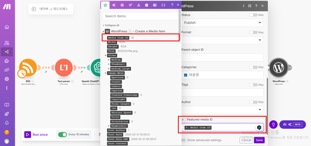Screen dimensions: 311x146
Task: Click the wrench between RSS and Text parser
Action: pyautogui.click(x=46, y=72)
